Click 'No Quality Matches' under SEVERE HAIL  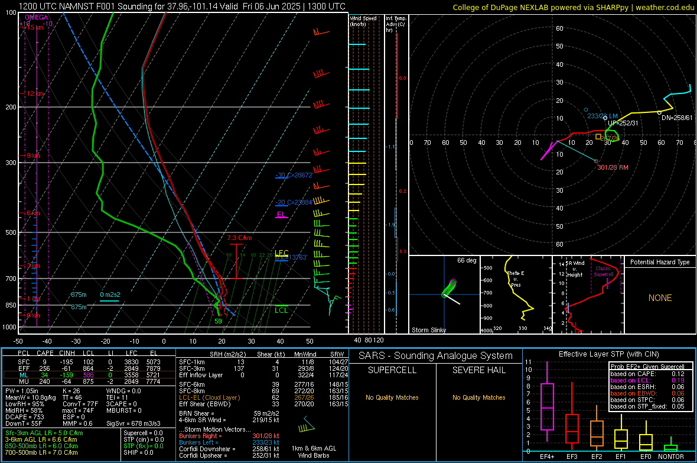click(478, 397)
